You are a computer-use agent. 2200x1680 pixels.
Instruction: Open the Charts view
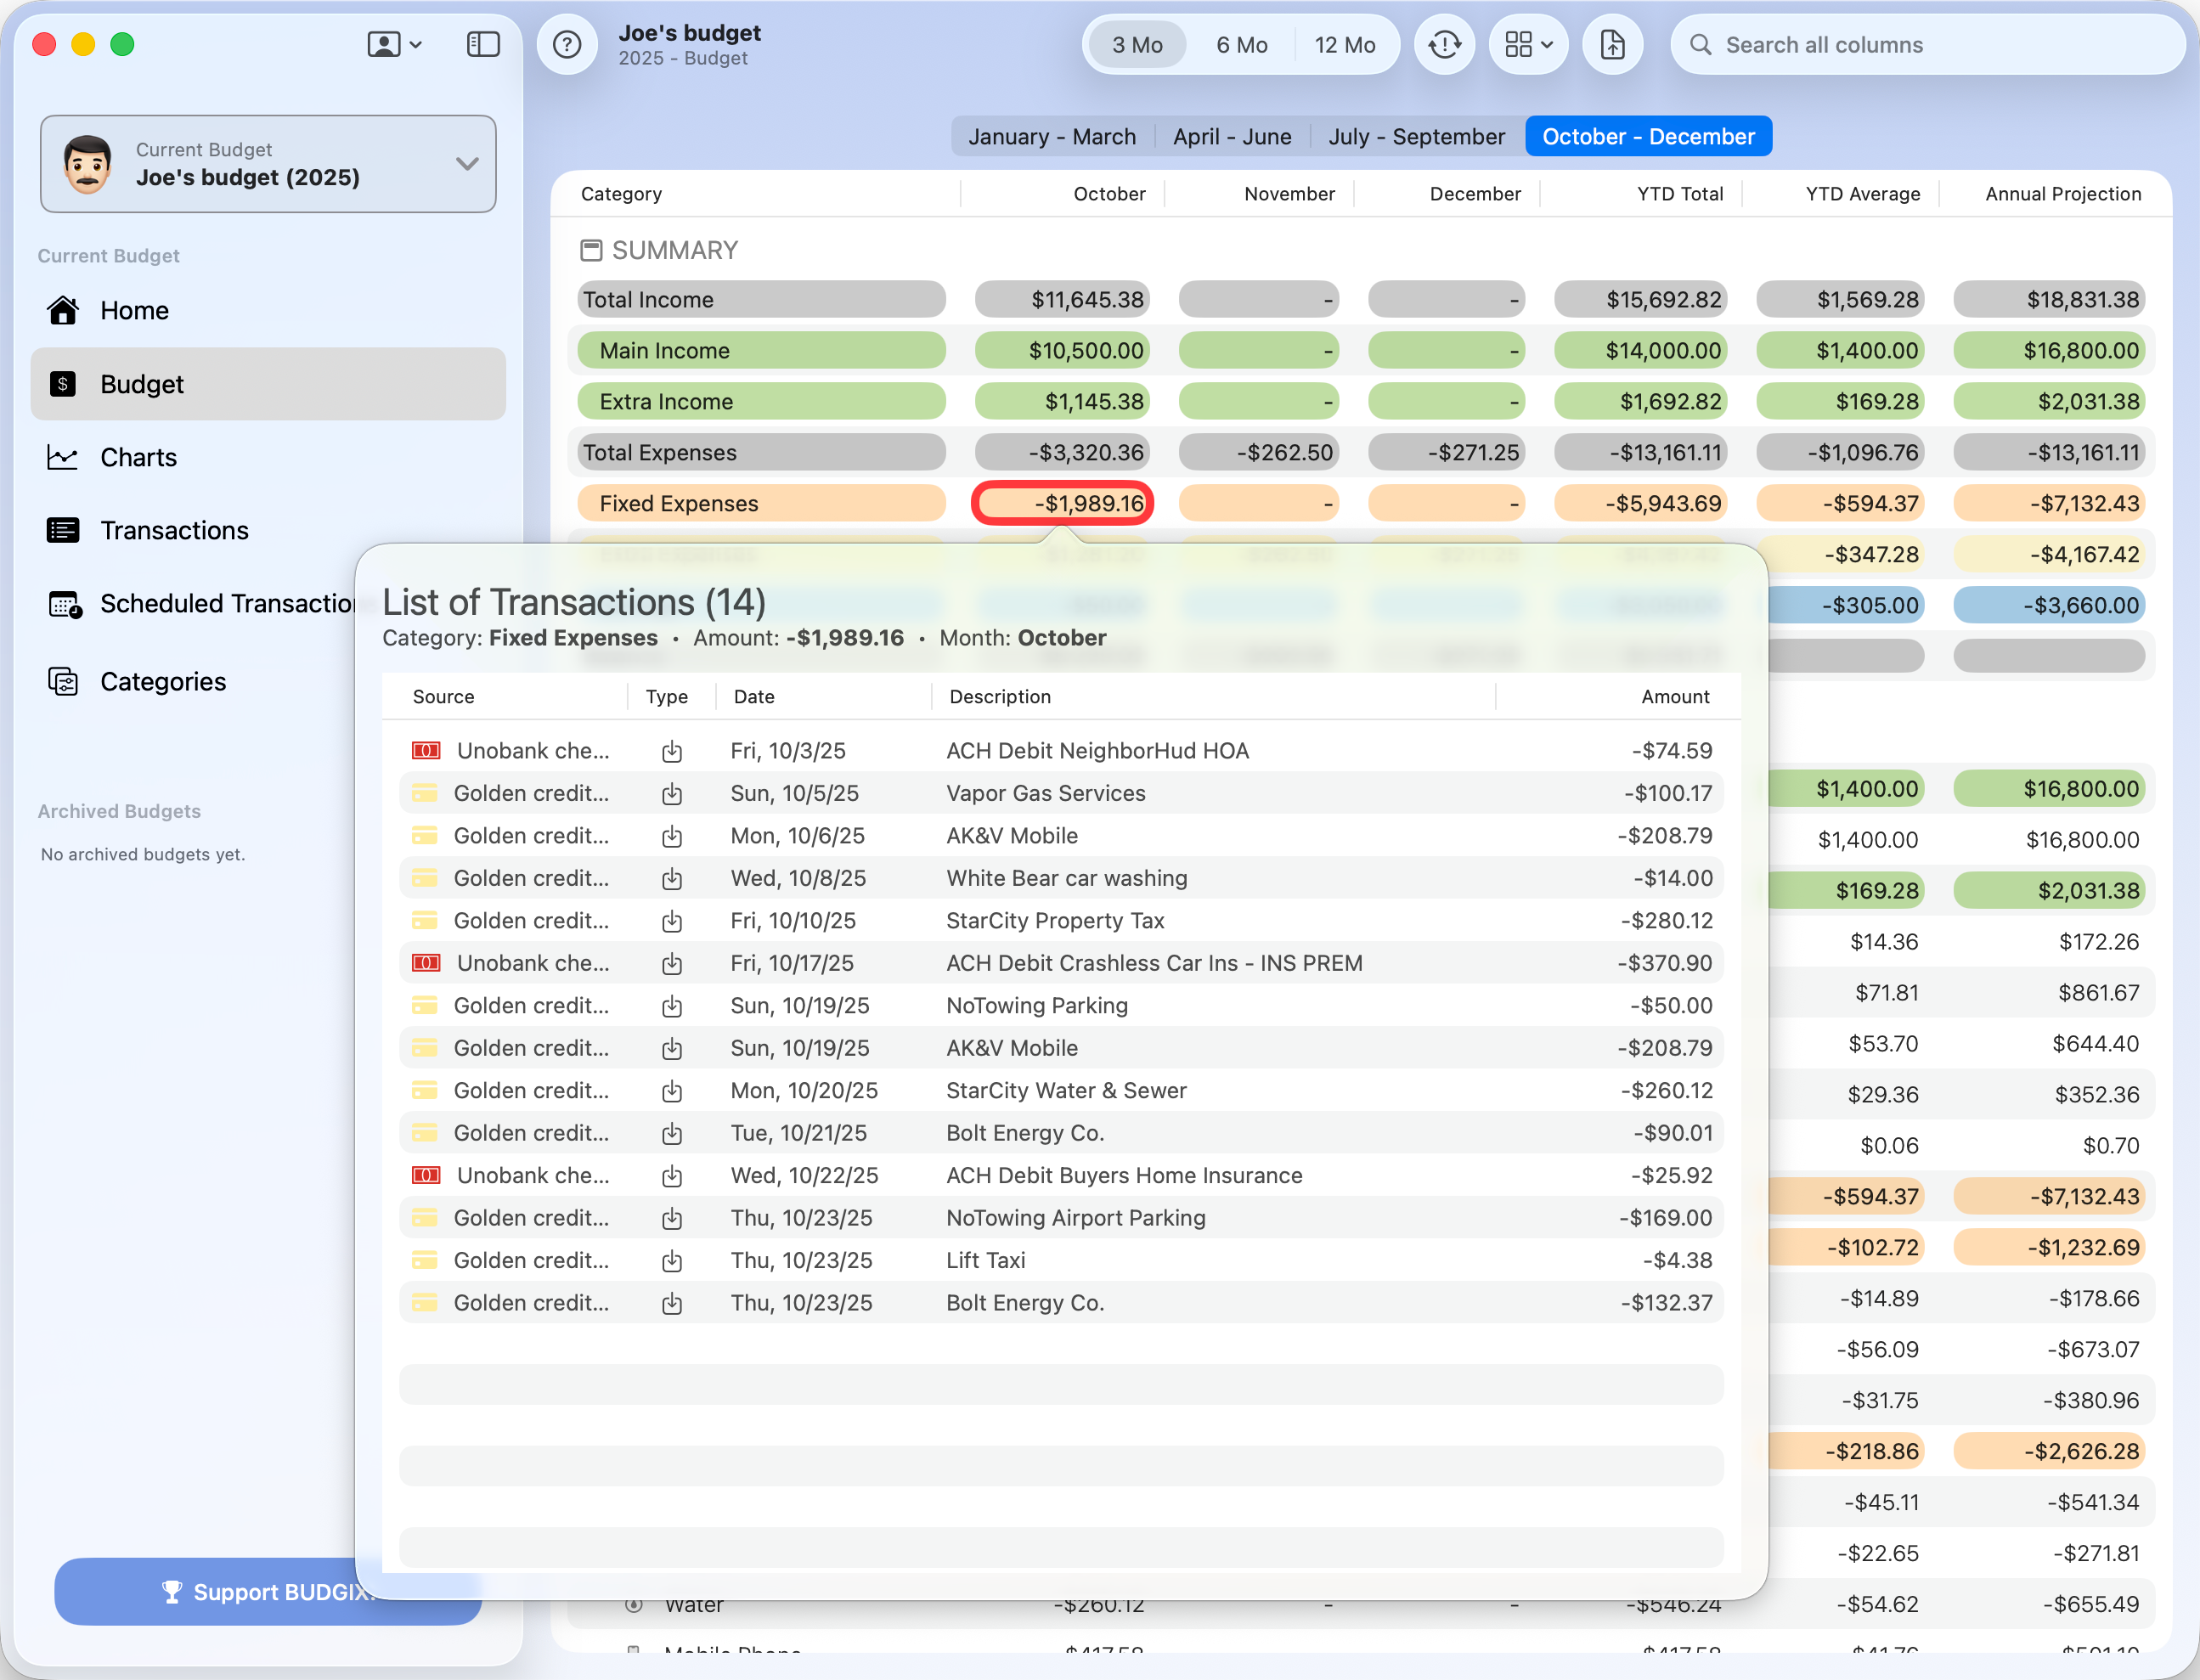(x=138, y=457)
